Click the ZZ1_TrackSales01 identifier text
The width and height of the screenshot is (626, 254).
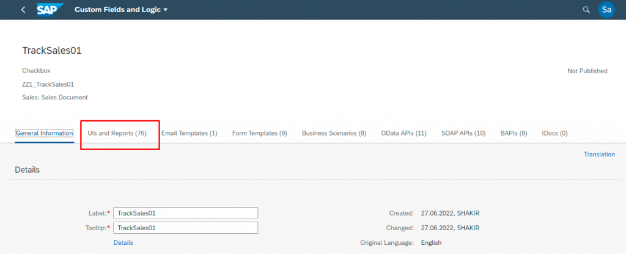pos(48,84)
